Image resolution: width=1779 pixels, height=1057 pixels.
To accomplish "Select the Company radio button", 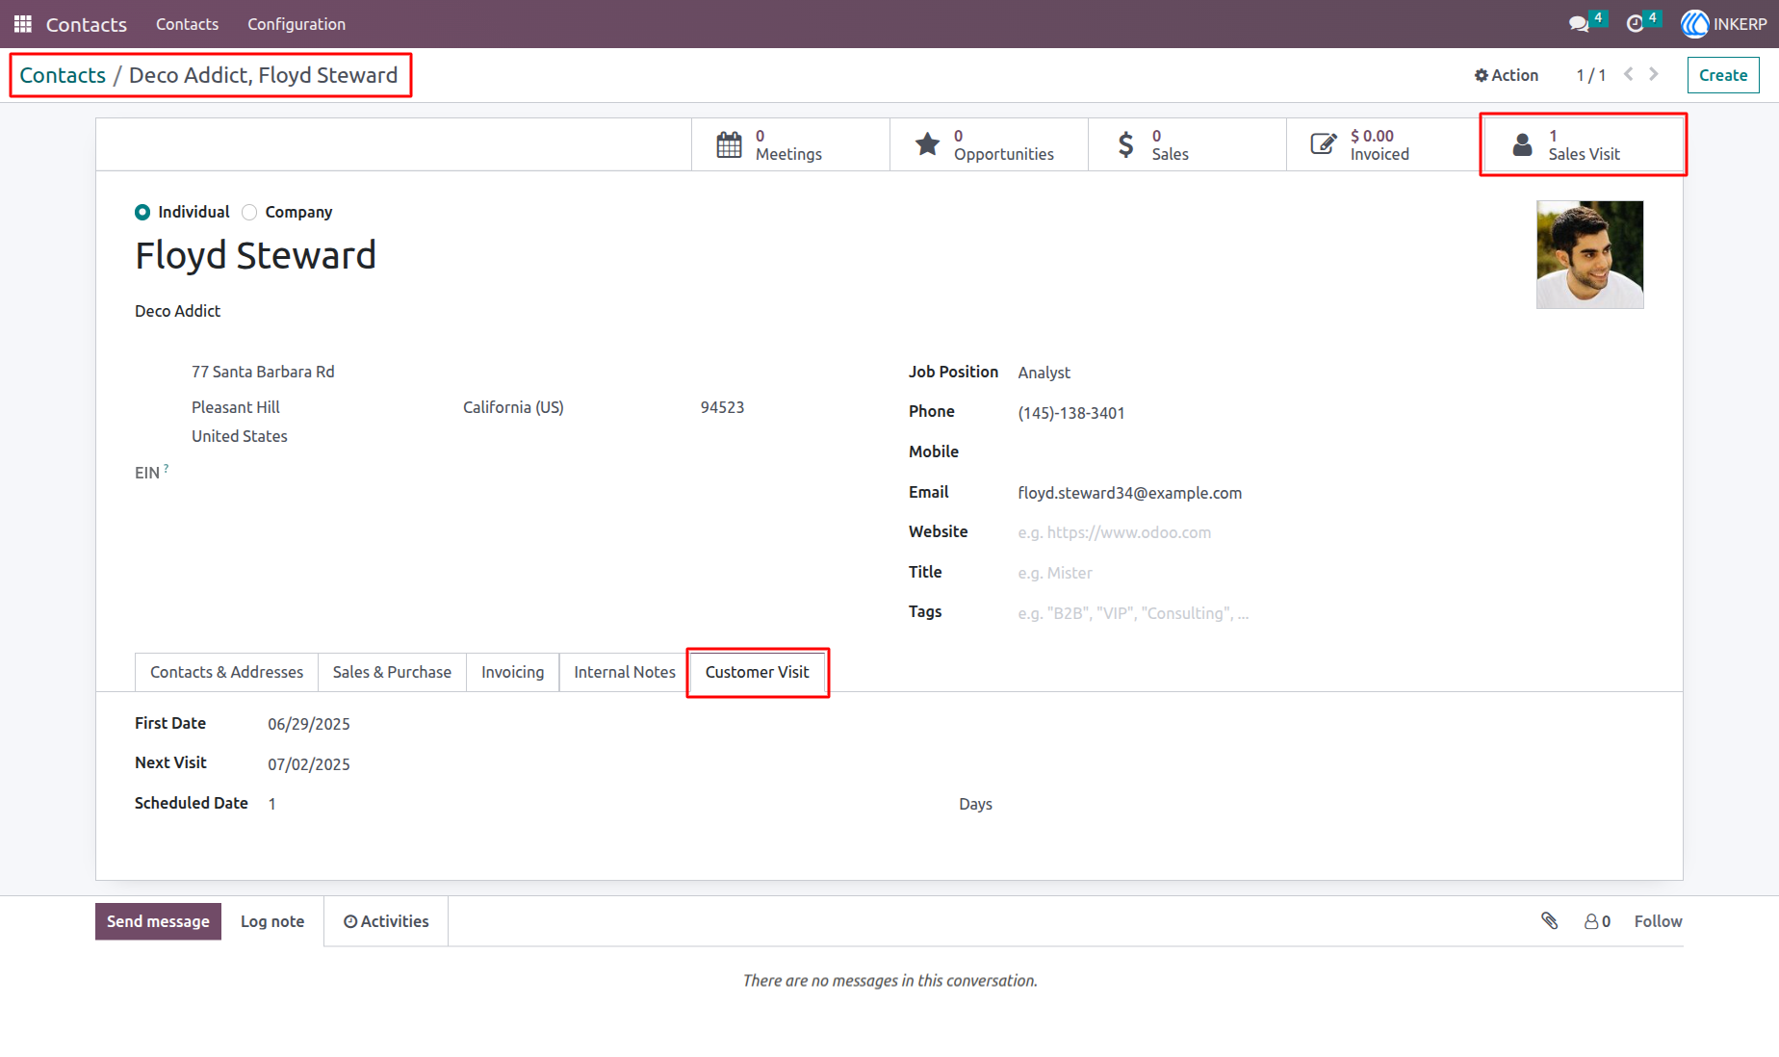I will [x=249, y=212].
